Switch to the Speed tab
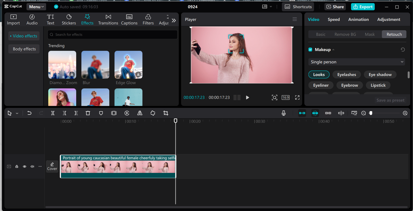 pyautogui.click(x=334, y=19)
